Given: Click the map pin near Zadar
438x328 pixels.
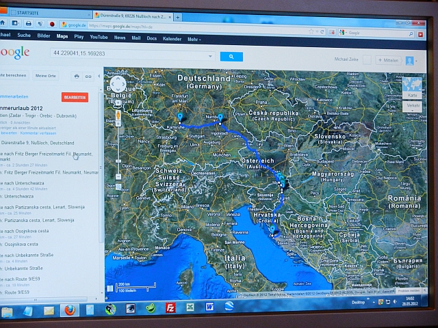Looking at the screenshot, I should (x=272, y=230).
